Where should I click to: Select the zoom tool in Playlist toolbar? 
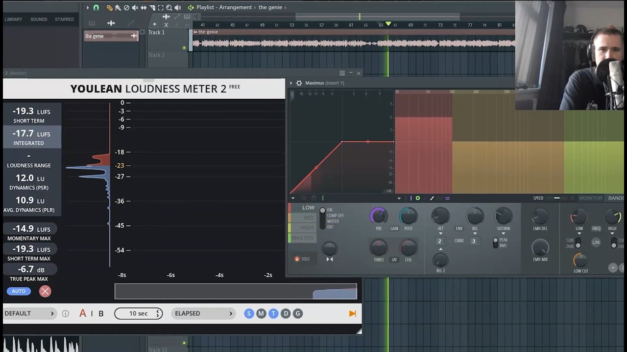(169, 7)
